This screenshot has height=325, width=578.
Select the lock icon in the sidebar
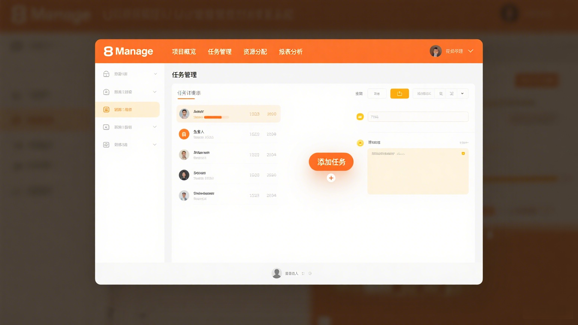[x=106, y=74]
